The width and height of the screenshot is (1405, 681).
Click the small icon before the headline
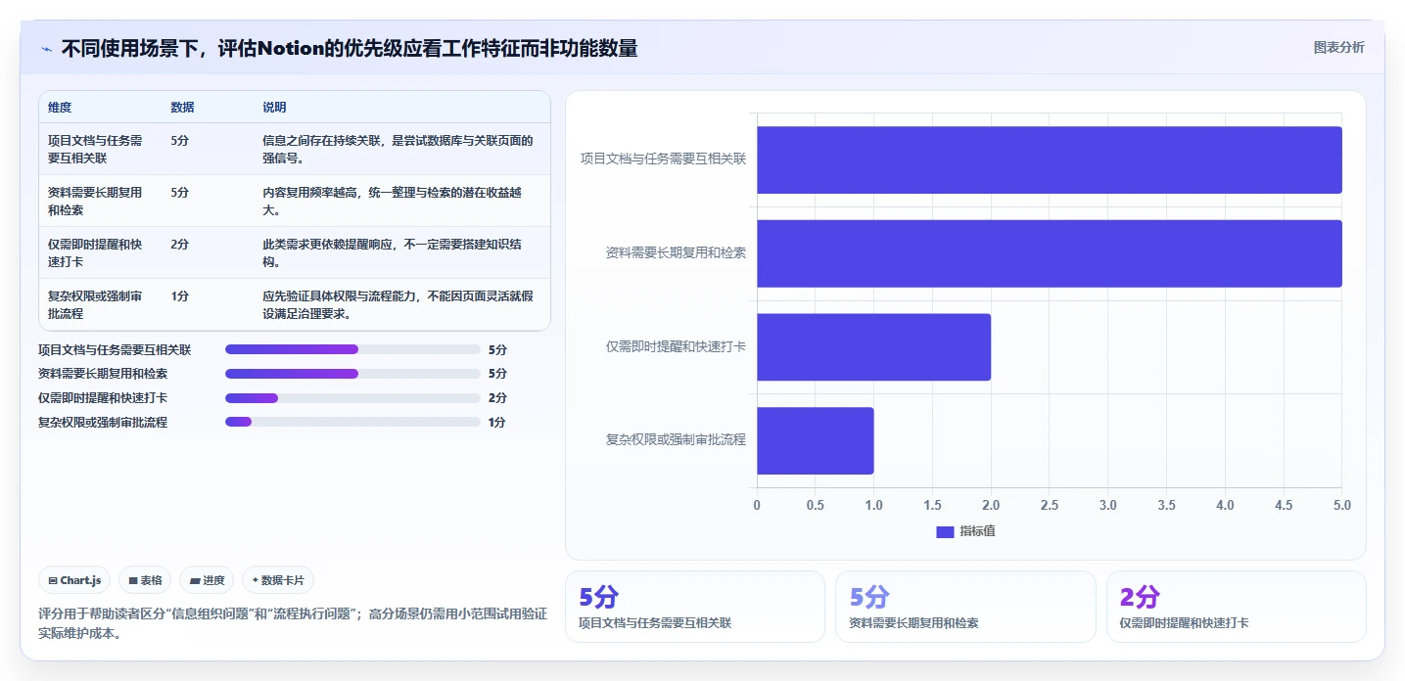pos(46,49)
